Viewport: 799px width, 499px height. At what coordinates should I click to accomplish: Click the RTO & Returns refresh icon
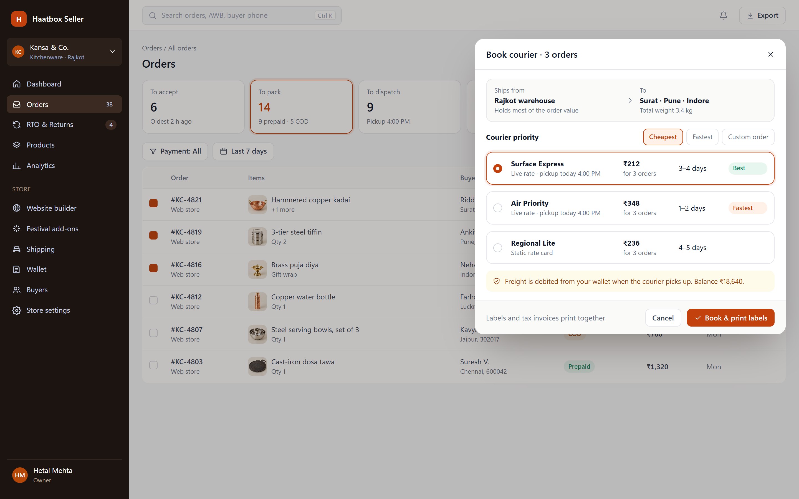tap(17, 125)
